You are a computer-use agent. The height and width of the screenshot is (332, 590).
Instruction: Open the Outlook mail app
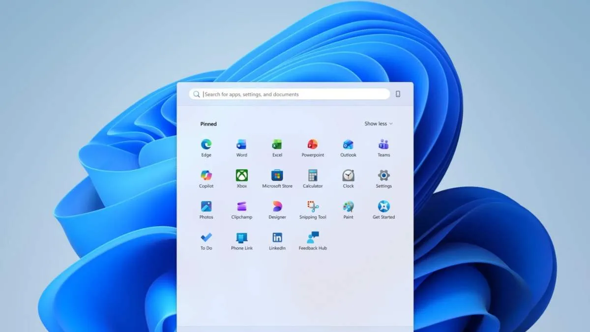(348, 148)
